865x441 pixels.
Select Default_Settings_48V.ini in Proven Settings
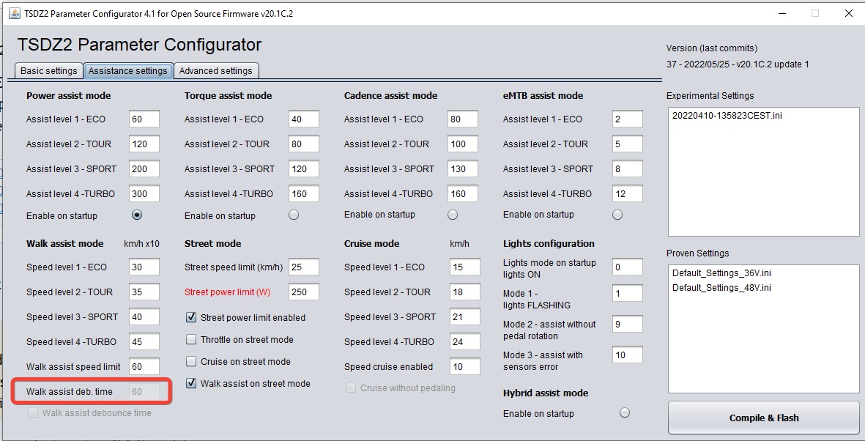coord(721,288)
